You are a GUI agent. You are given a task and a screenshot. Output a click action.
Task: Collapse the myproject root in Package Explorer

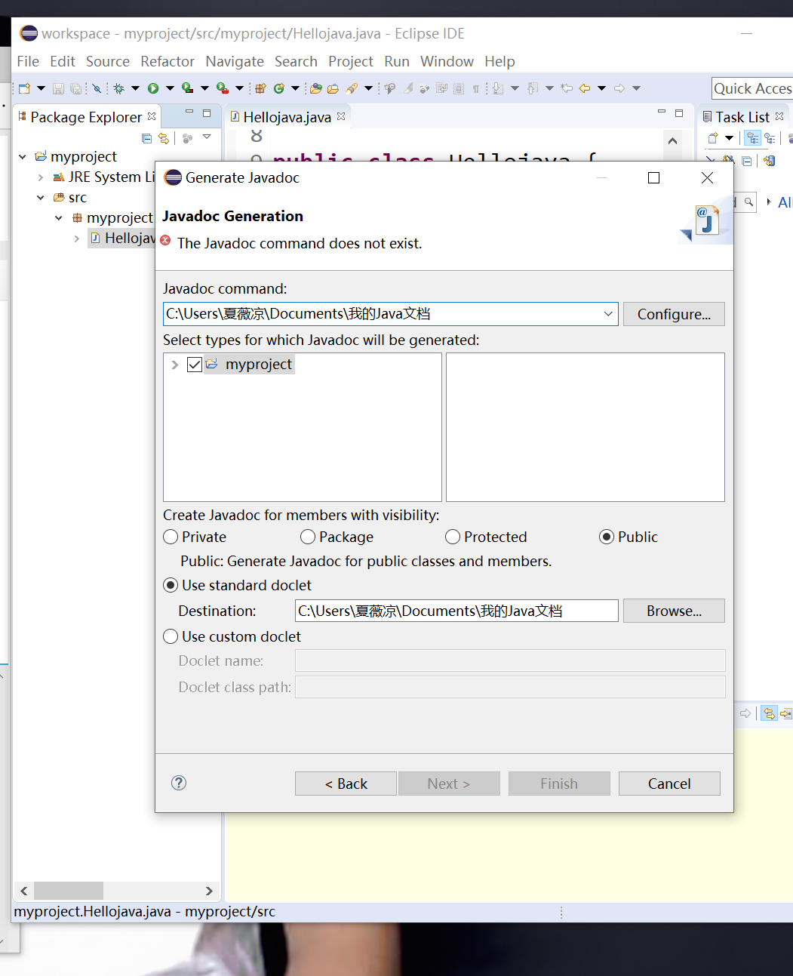point(23,157)
